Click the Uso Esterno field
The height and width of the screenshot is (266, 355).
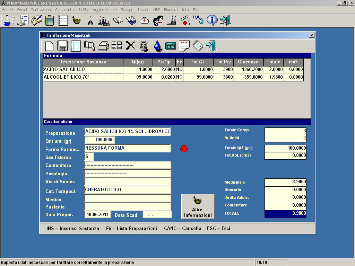click(x=89, y=157)
